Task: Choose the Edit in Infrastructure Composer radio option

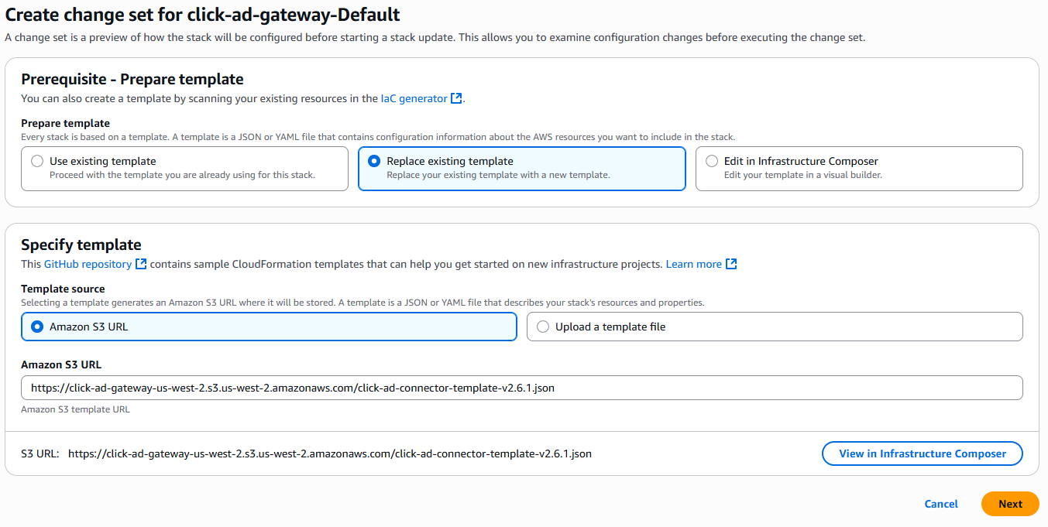Action: (712, 161)
